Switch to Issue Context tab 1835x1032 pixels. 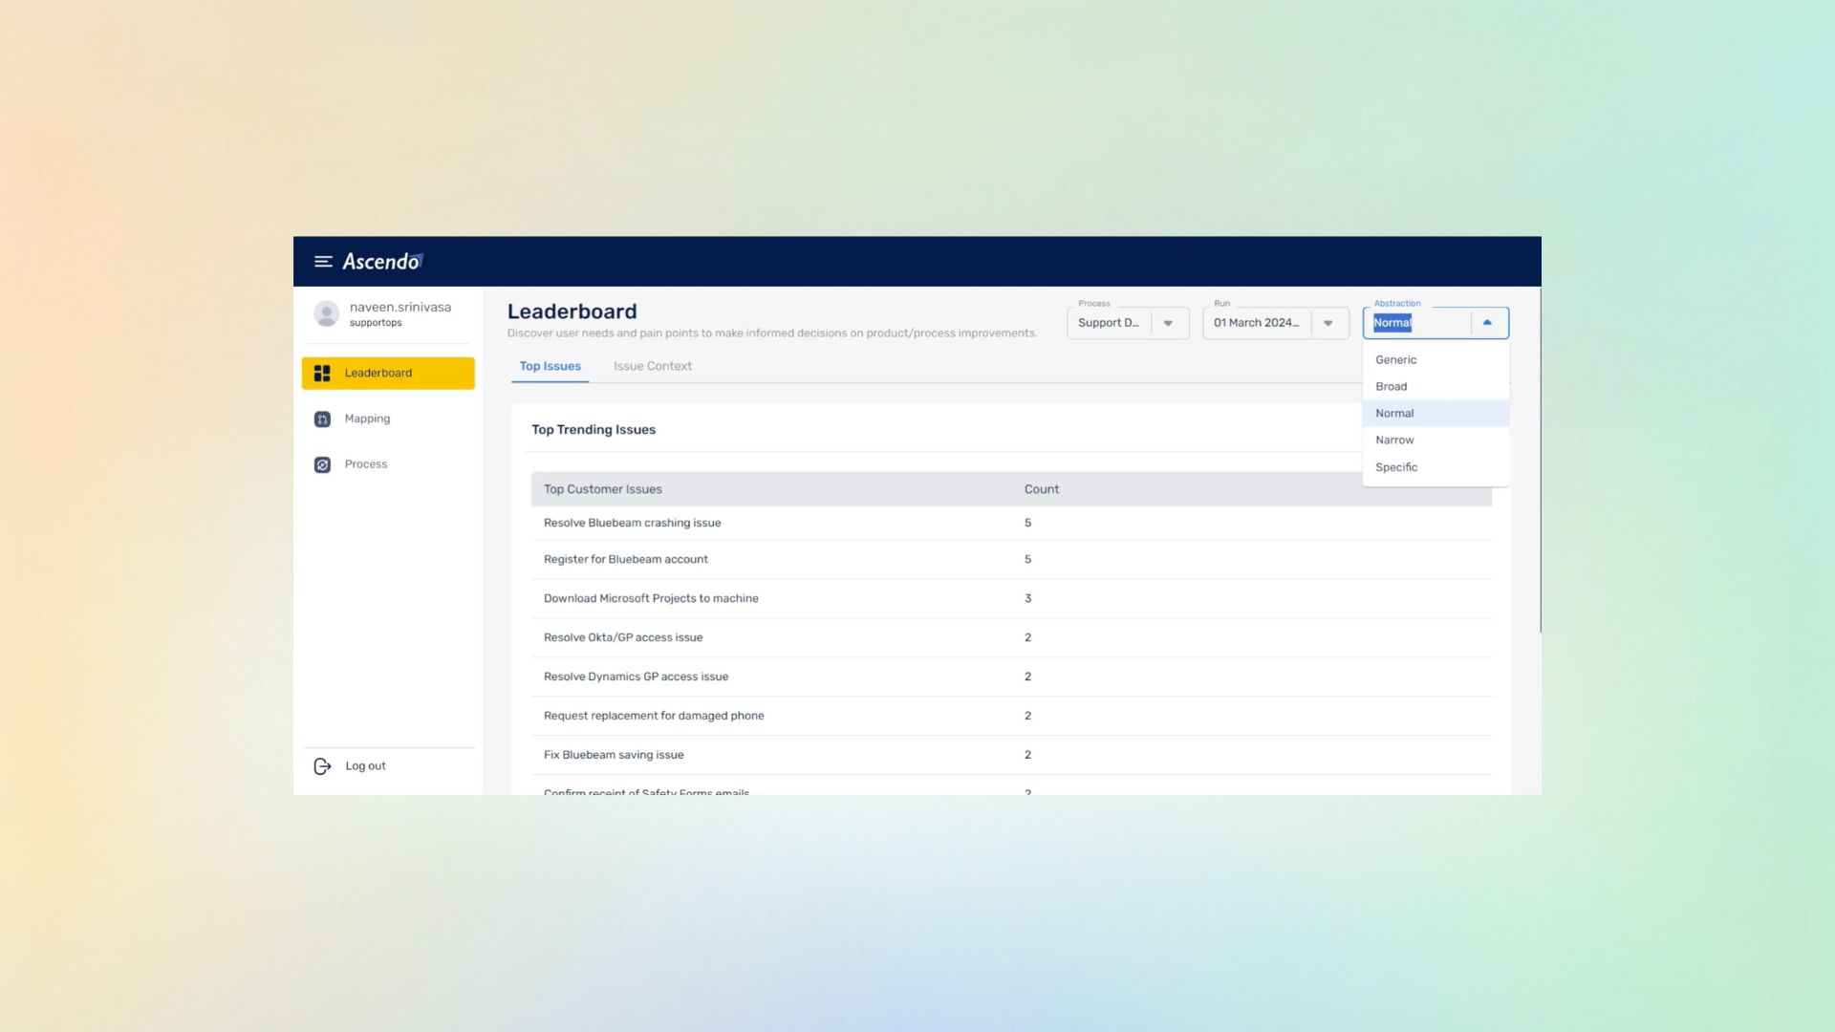pos(652,367)
